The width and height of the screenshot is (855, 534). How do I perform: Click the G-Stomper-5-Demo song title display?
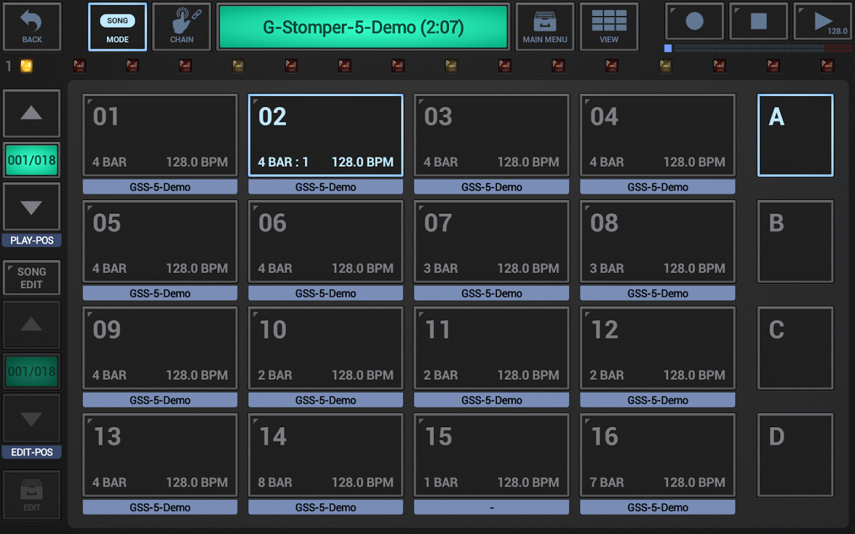pyautogui.click(x=363, y=27)
